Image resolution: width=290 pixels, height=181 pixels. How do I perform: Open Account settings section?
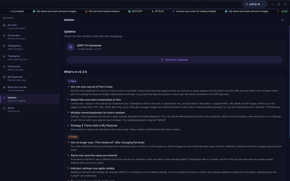pos(29,27)
